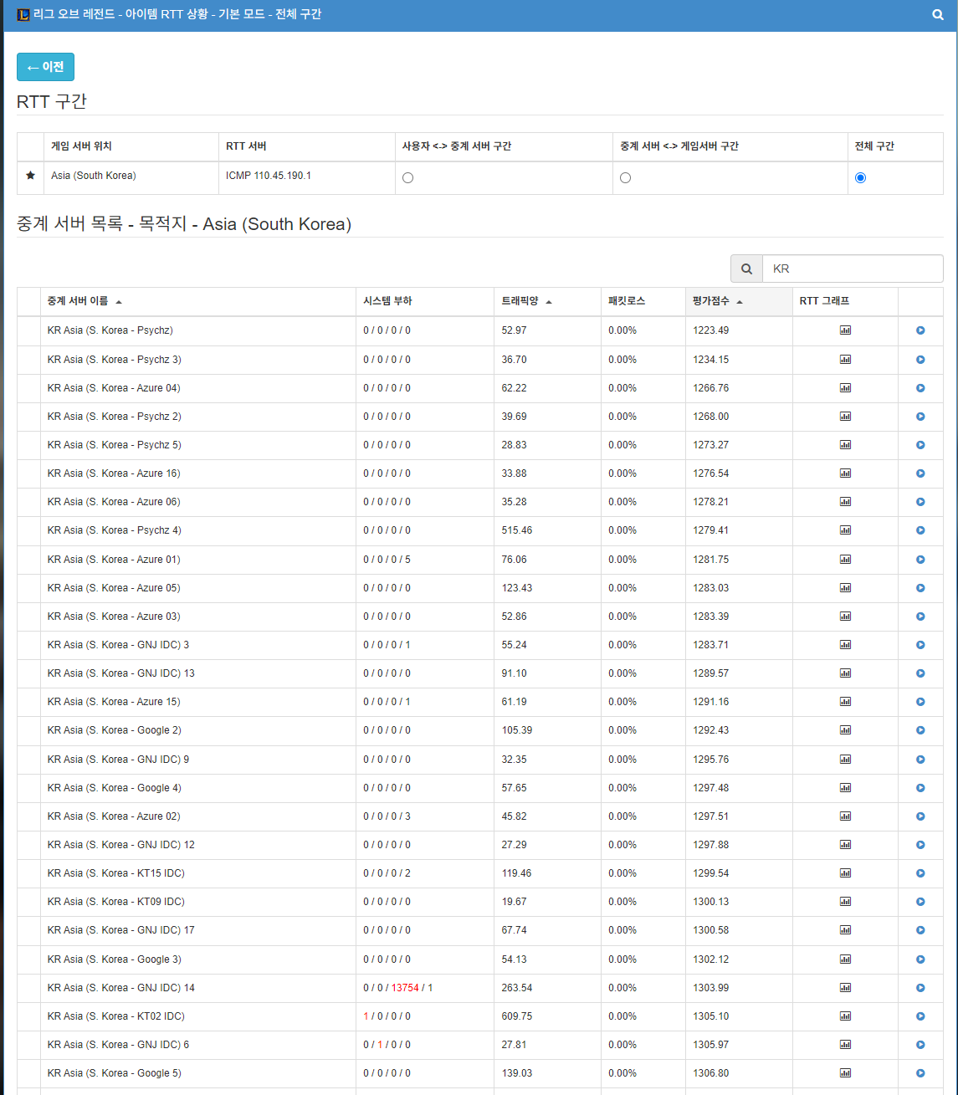
Task: Click the 패킷로스 column header
Action: (627, 301)
